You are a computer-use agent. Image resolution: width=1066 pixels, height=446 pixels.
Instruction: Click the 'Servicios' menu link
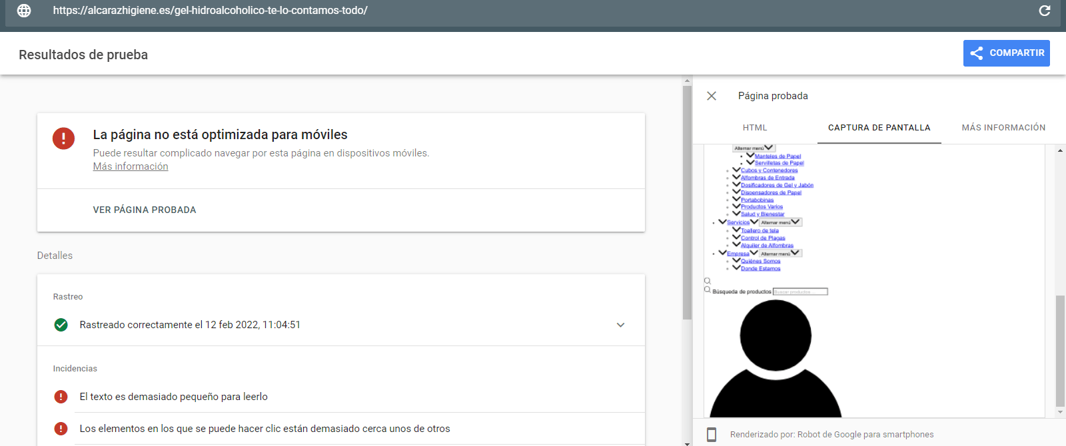click(x=738, y=222)
